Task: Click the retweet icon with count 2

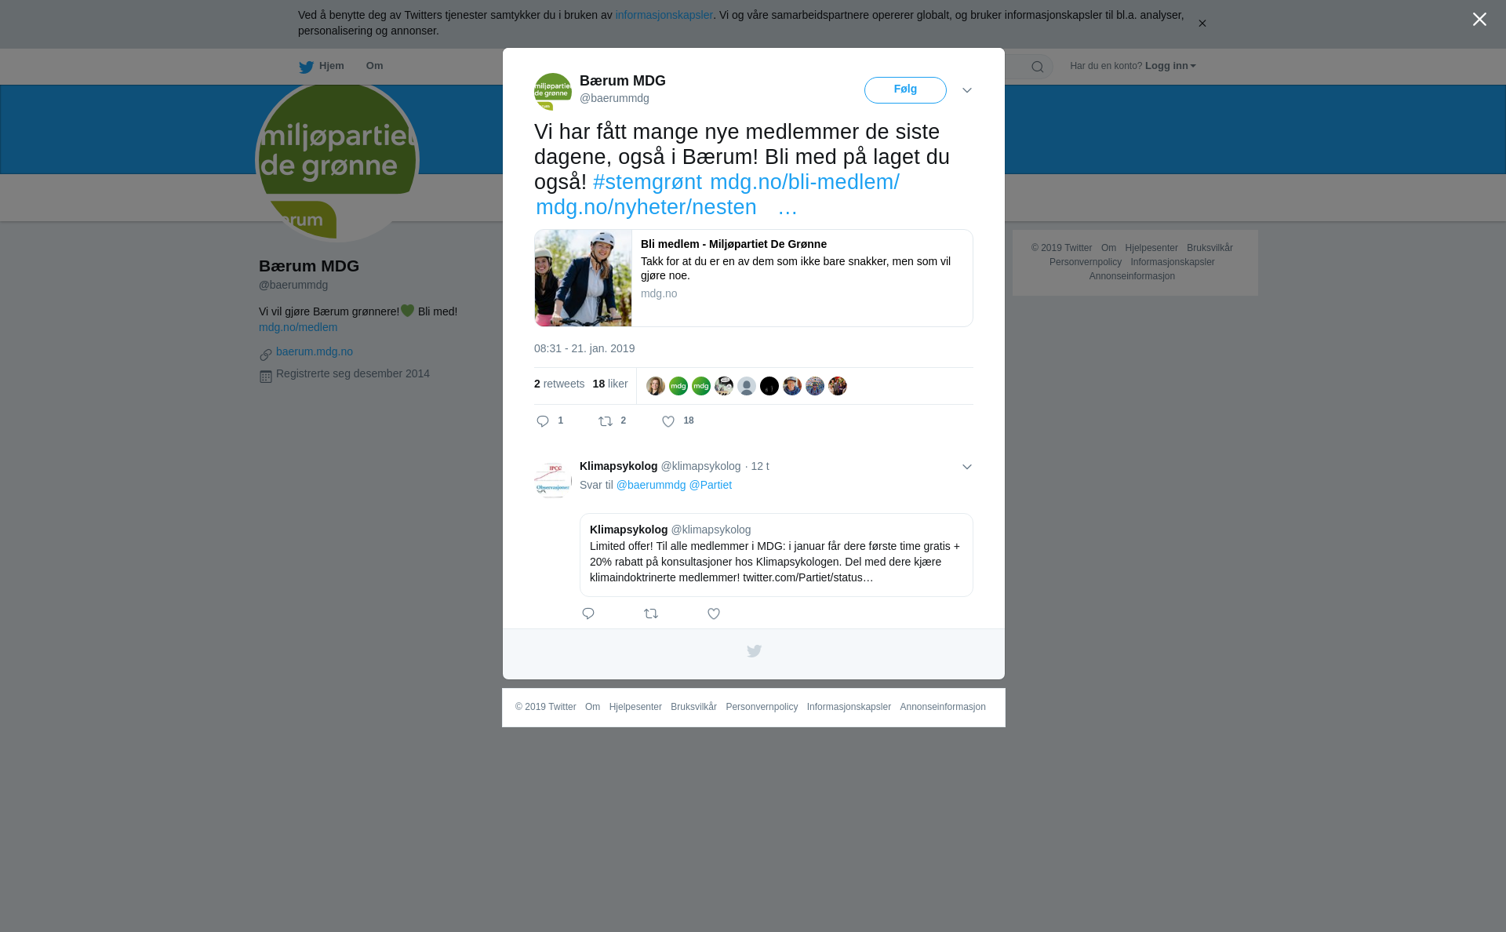Action: pyautogui.click(x=606, y=421)
